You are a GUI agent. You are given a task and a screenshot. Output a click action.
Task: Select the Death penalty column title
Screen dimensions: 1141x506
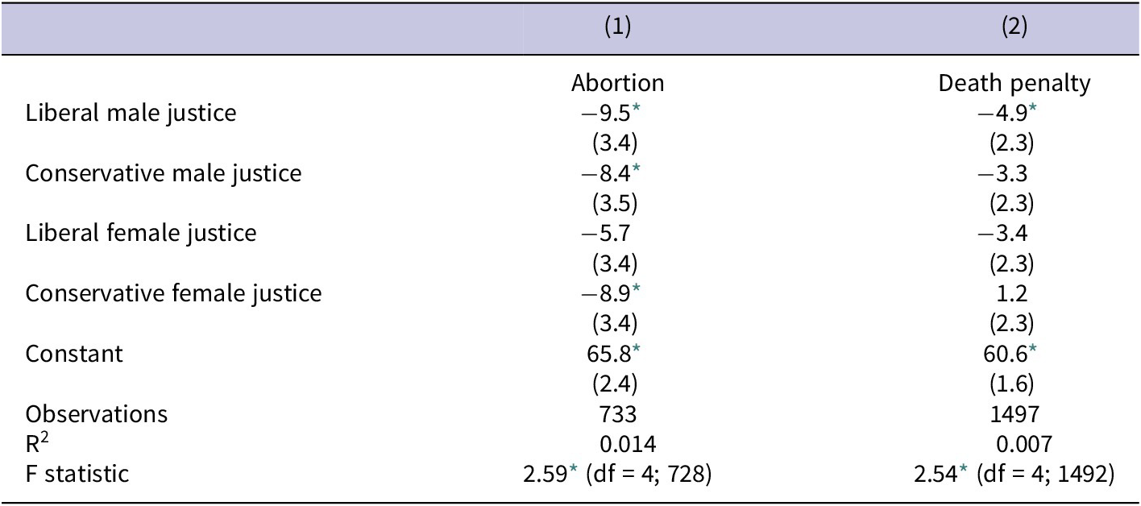pos(1014,83)
